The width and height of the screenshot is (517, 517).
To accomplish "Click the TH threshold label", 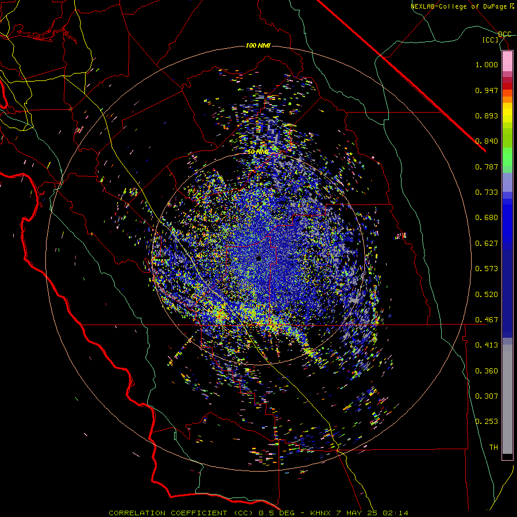I will pos(493,447).
